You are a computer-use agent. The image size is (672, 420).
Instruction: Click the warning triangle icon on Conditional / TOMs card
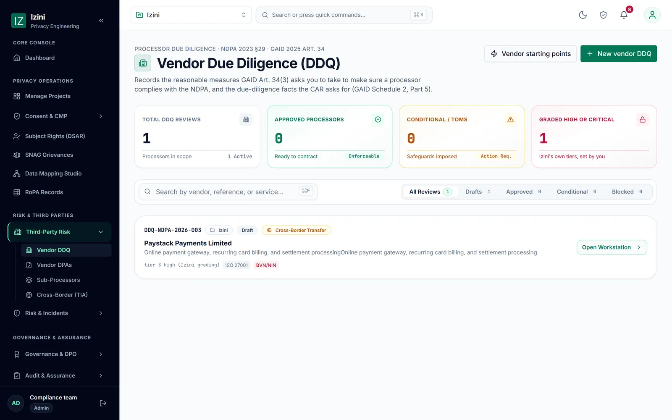coord(510,120)
